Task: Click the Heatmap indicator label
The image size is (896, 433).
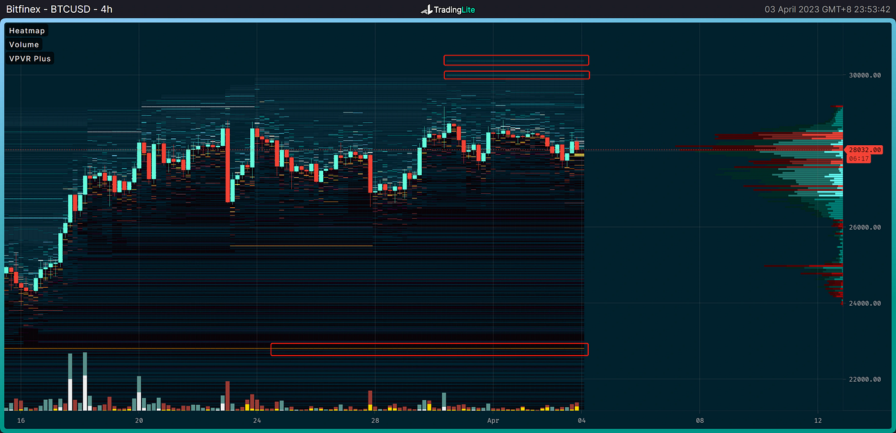Action: 27,30
